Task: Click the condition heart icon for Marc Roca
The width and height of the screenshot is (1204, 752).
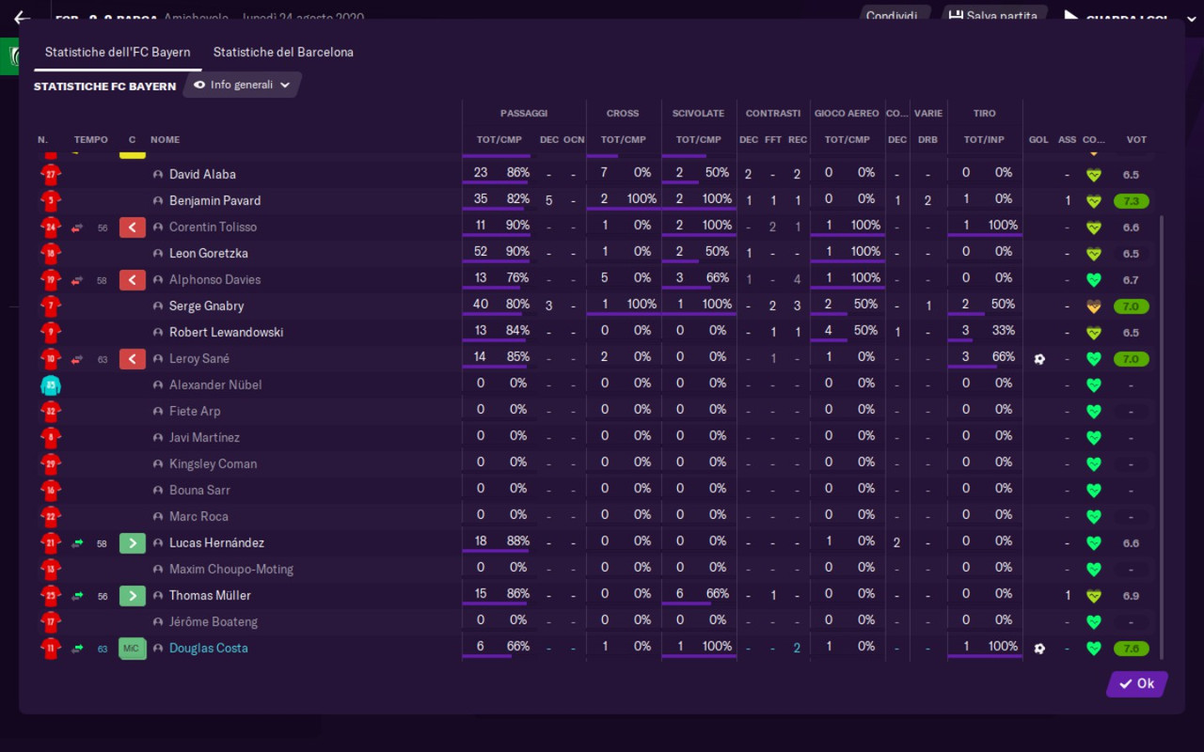Action: point(1093,517)
